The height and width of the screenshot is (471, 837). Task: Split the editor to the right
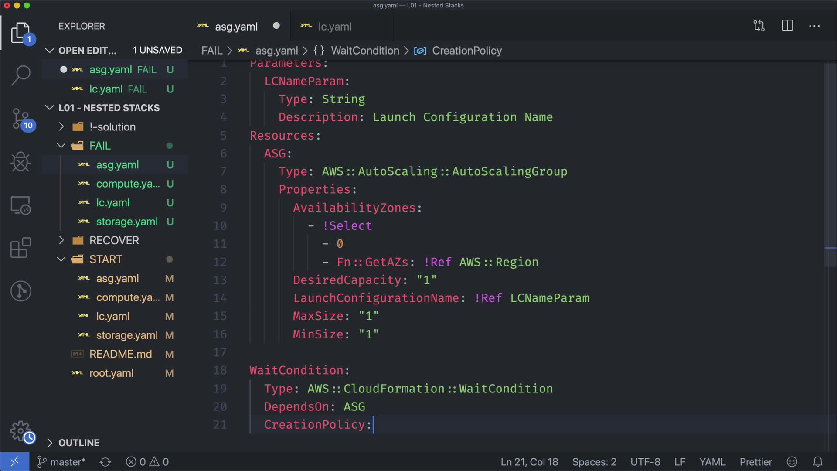point(787,26)
